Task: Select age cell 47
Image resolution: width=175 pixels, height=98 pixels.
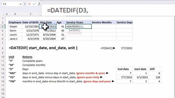Action: tap(61, 39)
